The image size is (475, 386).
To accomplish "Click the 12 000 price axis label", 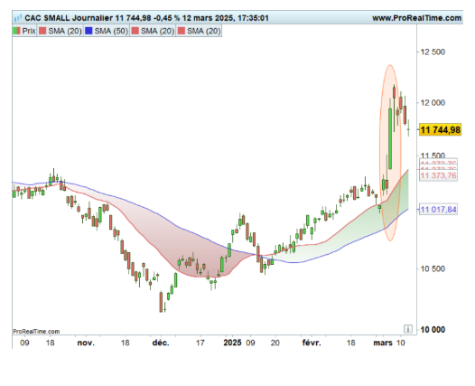I will point(433,103).
